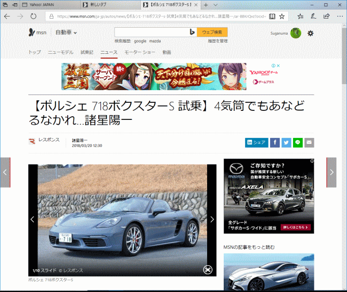Go forward with the browser forward arrow
347x292 pixels.
20,17
